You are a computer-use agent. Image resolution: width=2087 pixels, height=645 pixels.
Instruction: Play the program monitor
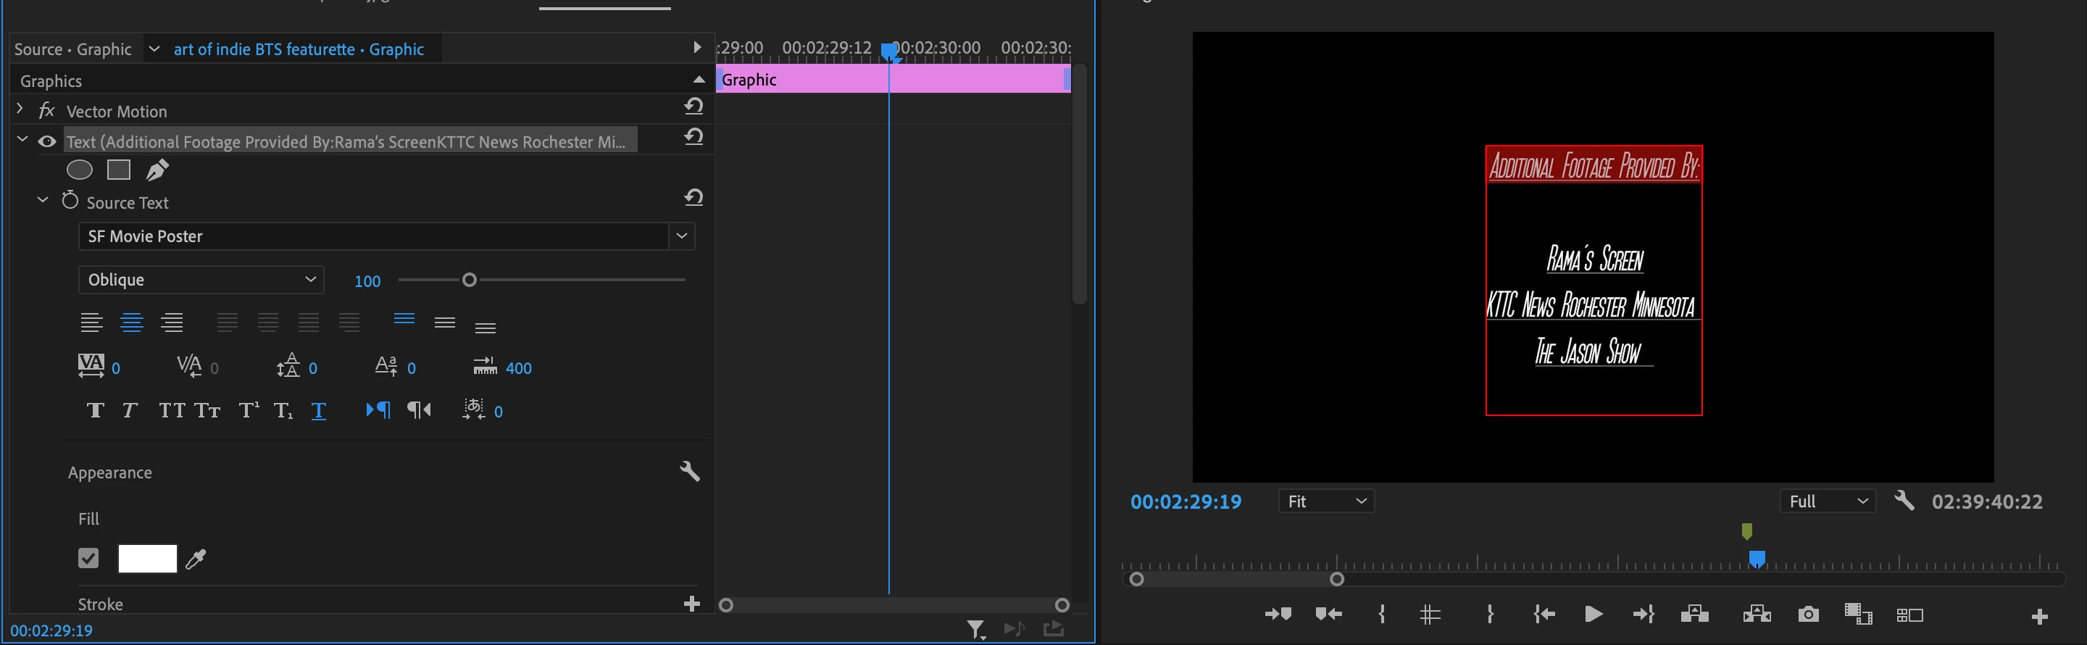pyautogui.click(x=1594, y=615)
